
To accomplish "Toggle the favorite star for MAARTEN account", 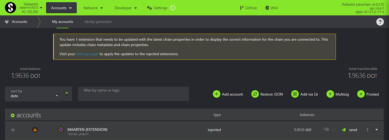I will 13,130.
